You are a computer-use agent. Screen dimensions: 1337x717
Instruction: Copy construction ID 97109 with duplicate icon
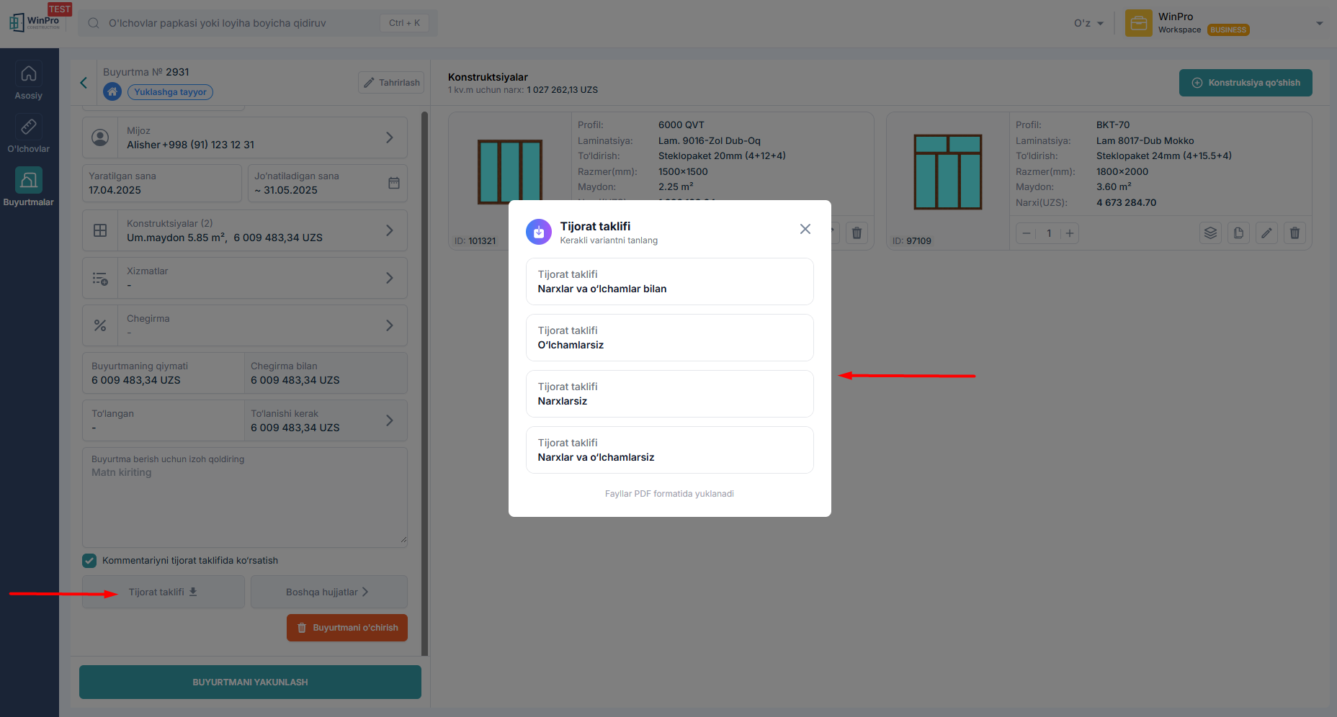point(1238,233)
